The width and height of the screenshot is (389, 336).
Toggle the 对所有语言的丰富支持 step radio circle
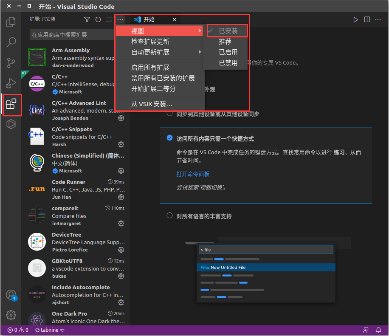[x=170, y=215]
